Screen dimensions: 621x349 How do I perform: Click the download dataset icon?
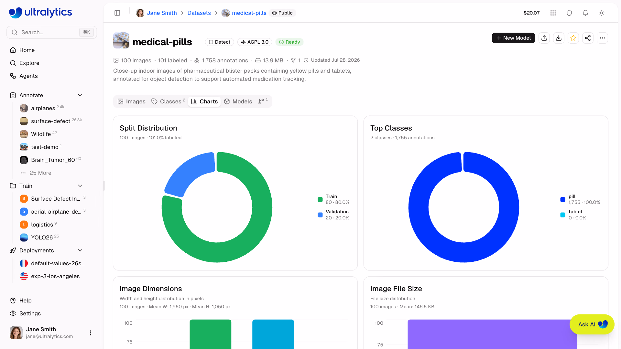click(x=559, y=38)
